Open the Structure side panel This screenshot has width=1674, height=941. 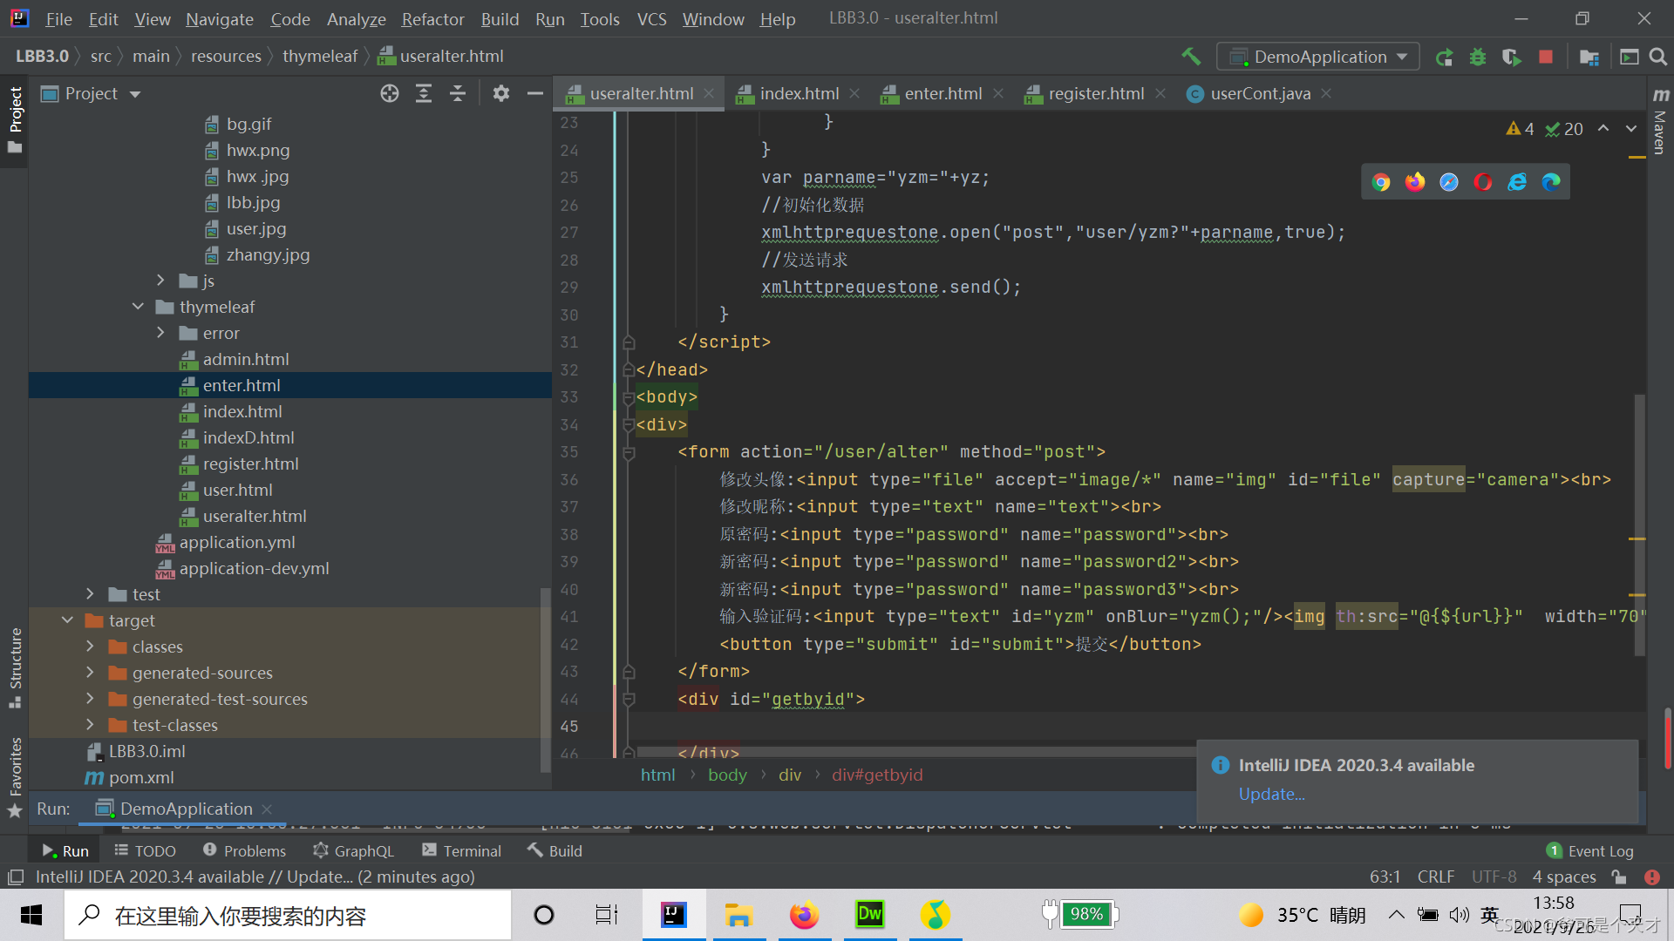(x=15, y=667)
